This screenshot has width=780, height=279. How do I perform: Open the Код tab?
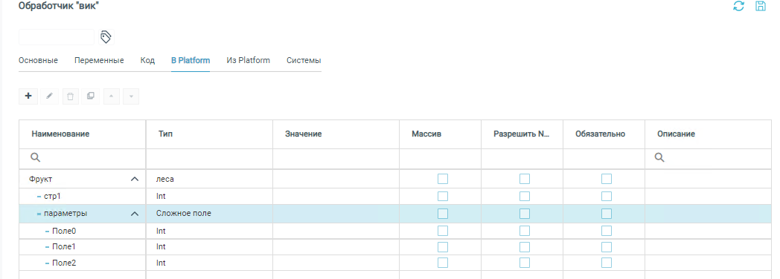pos(148,60)
